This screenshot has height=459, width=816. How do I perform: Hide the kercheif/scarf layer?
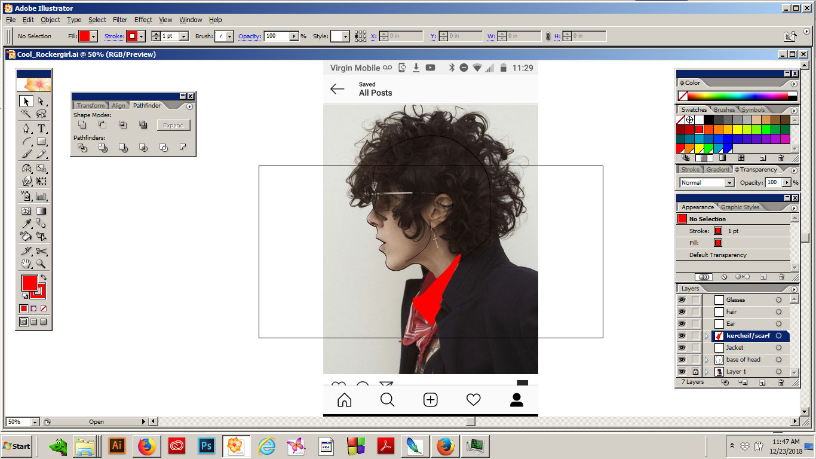tap(682, 336)
